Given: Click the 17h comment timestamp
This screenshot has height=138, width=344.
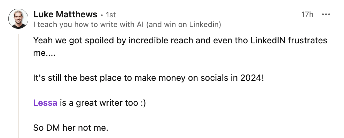Looking at the screenshot, I should coord(307,15).
